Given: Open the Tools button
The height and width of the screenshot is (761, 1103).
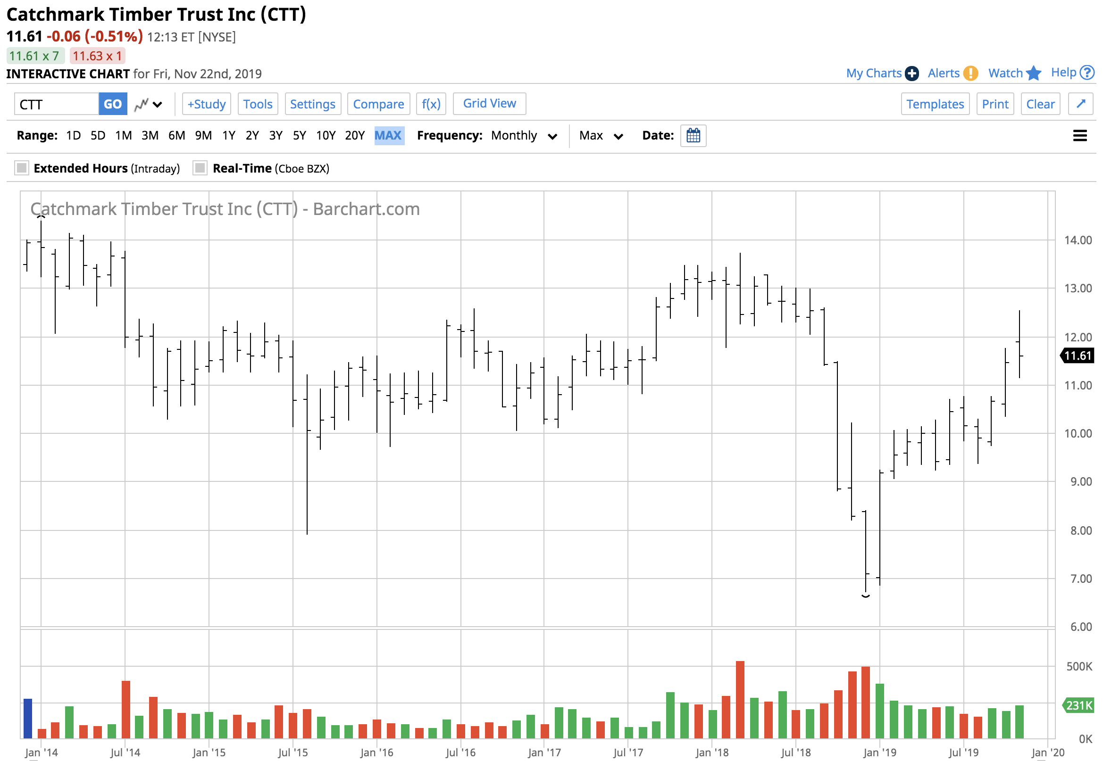Looking at the screenshot, I should click(x=258, y=104).
